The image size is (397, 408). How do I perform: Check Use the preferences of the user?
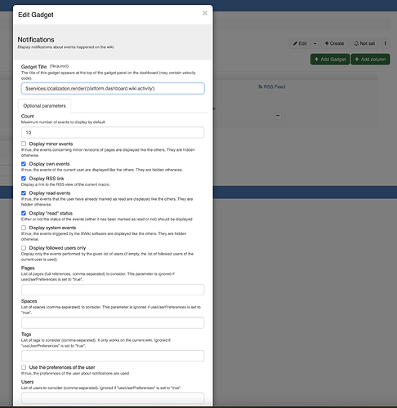[24, 367]
